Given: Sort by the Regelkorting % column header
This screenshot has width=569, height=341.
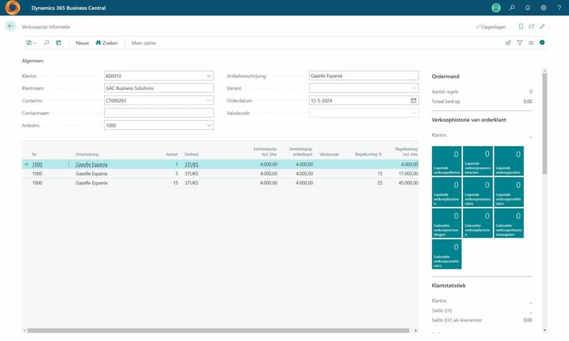Looking at the screenshot, I should pyautogui.click(x=368, y=154).
